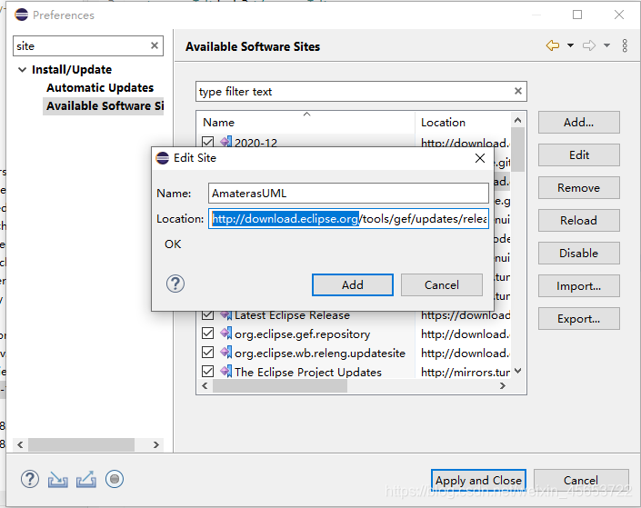Select the Latest Eclipse Release row name

[x=292, y=315]
